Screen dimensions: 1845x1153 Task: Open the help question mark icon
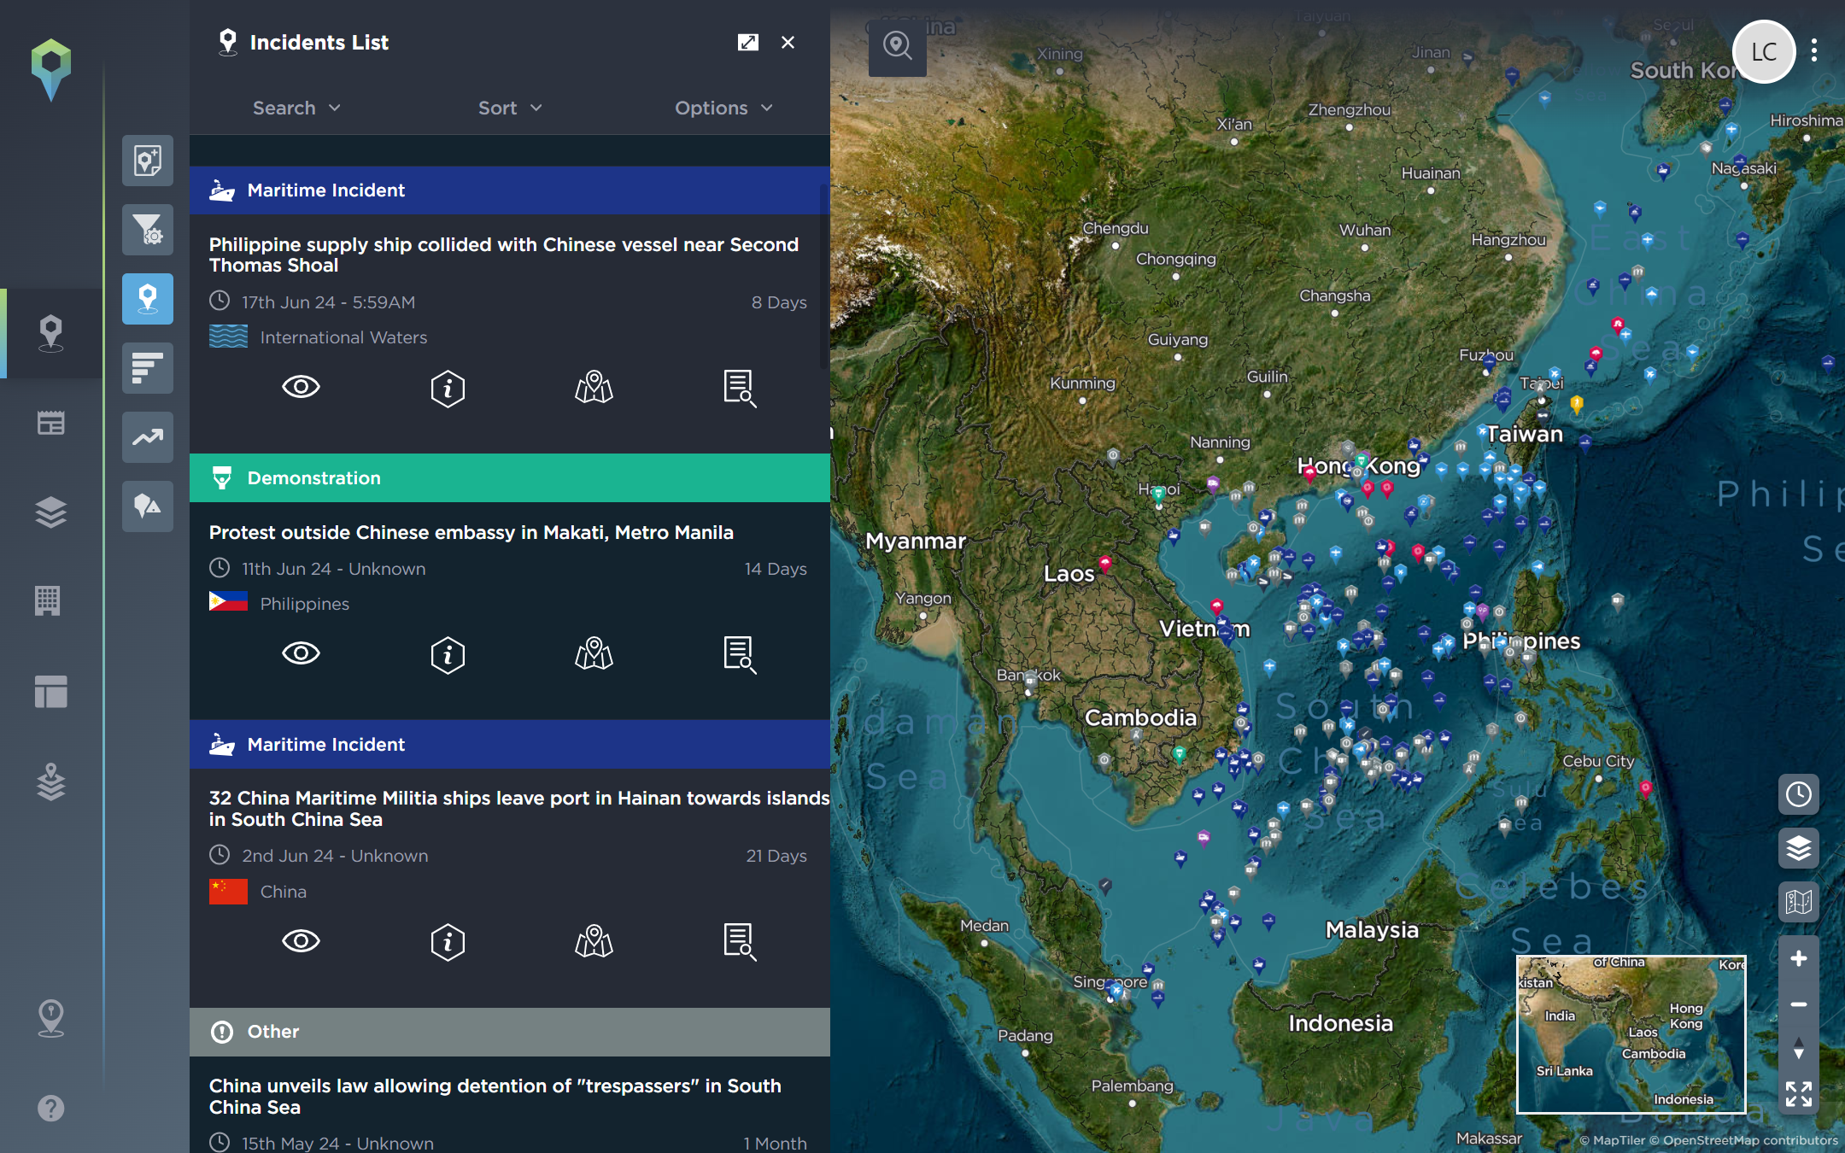[x=51, y=1108]
